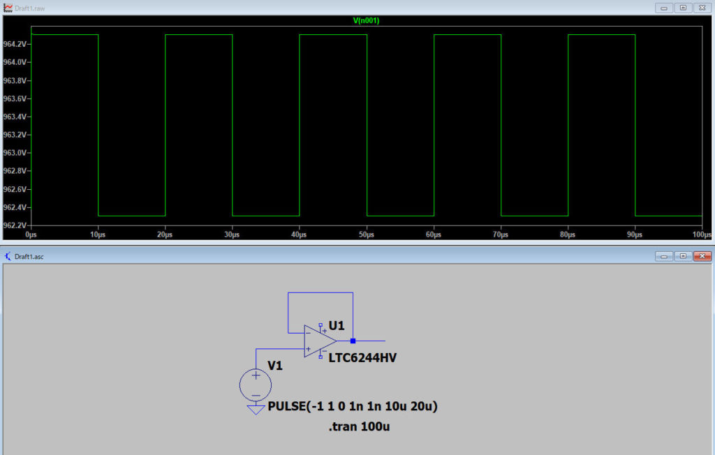Screen dimensions: 715x455
Task: Click the U1 reference designator label
Action: click(x=337, y=325)
